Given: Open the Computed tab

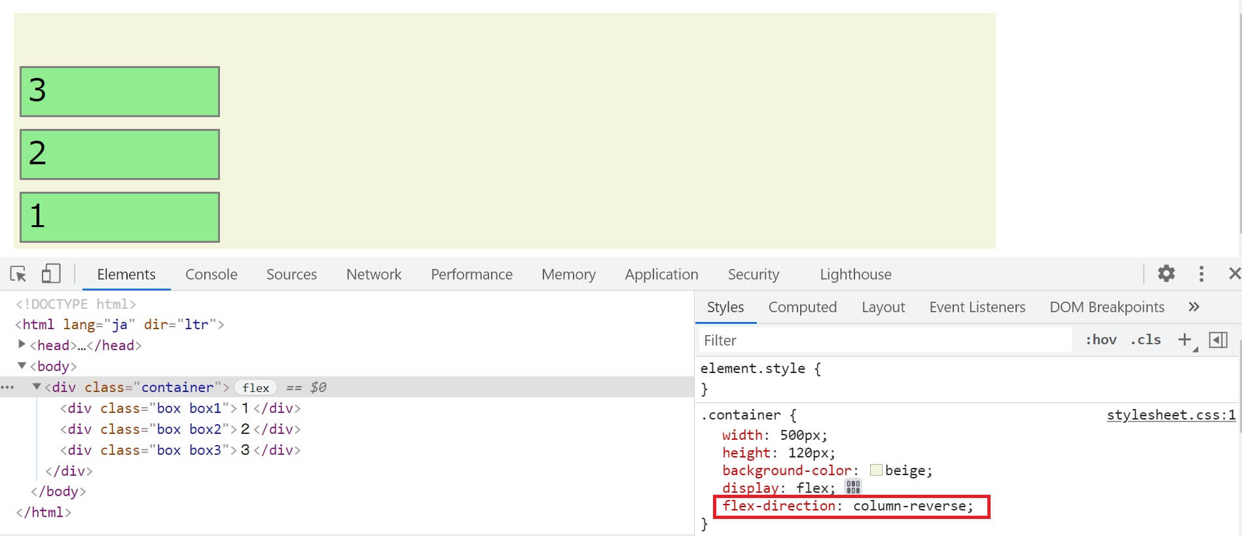Looking at the screenshot, I should click(802, 307).
